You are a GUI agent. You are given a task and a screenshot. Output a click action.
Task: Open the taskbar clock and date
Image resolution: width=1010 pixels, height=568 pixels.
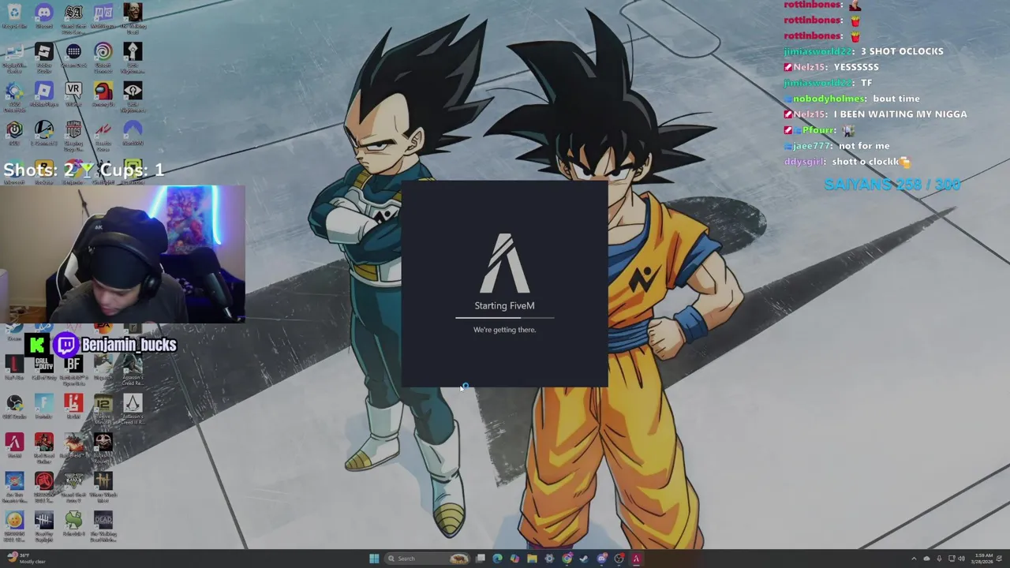983,559
